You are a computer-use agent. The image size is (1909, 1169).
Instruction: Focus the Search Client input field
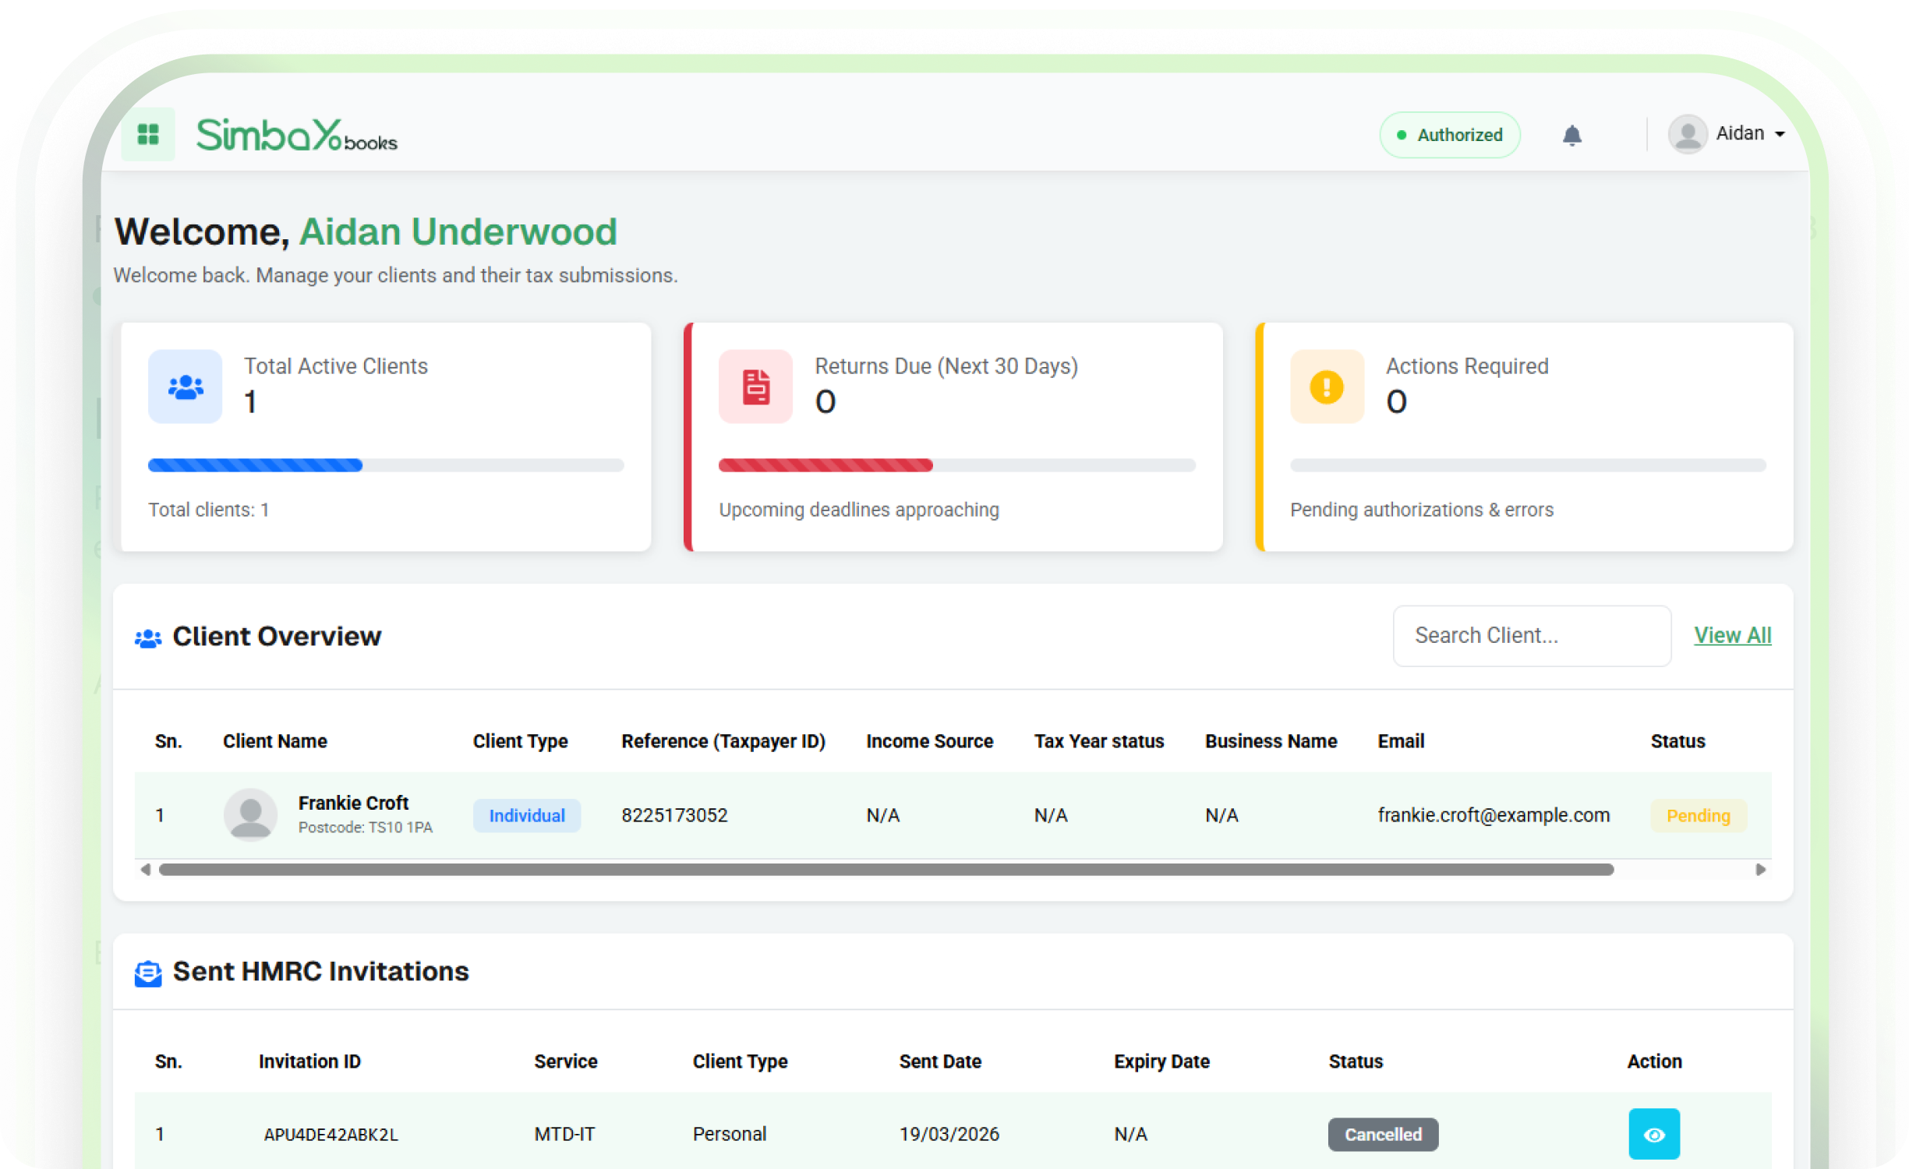(x=1531, y=636)
